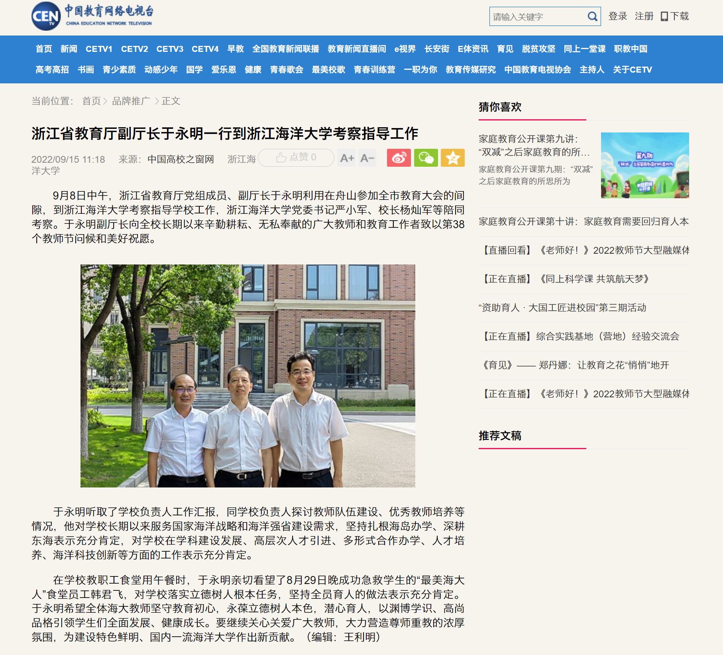Open 家庭教育公开课第十讲 recommended link
Viewport: 723px width, 655px height.
pos(584,221)
